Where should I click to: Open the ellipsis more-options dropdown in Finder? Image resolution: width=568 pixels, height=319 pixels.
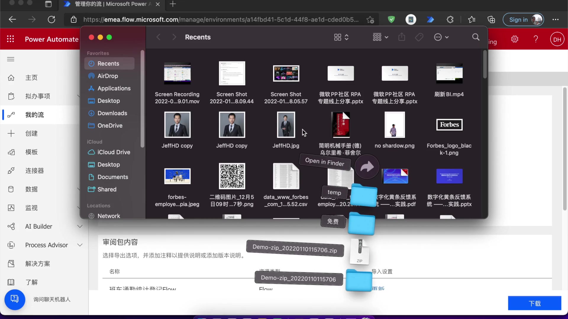tap(441, 37)
